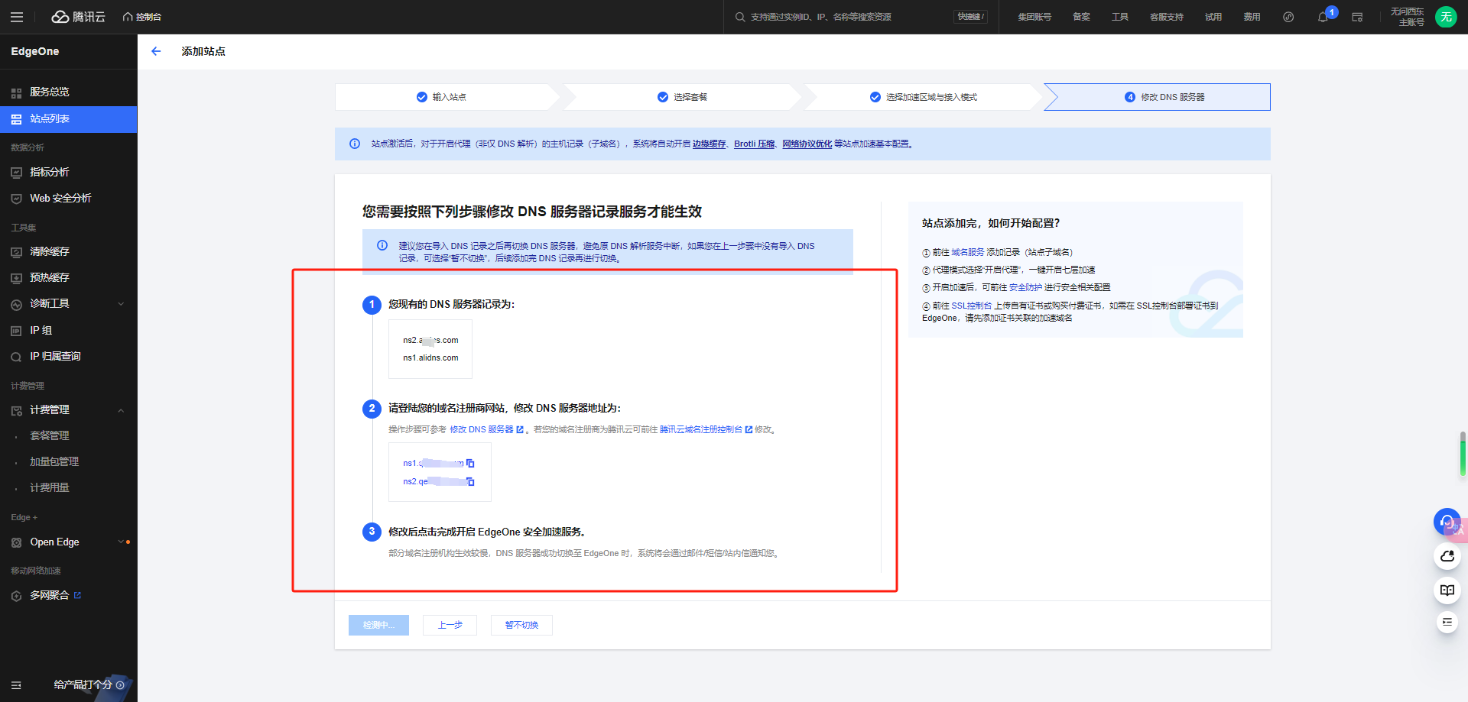This screenshot has width=1468, height=702.
Task: Open 预热缓存 in the sidebar
Action: coord(69,278)
